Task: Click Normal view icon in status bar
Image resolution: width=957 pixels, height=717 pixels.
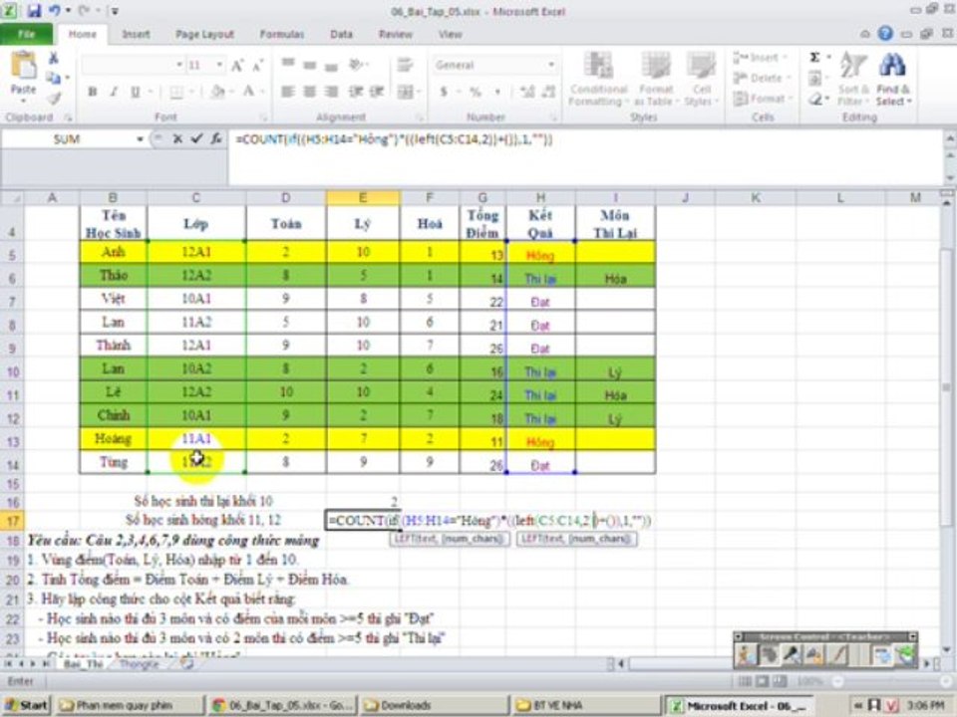Action: 746,681
